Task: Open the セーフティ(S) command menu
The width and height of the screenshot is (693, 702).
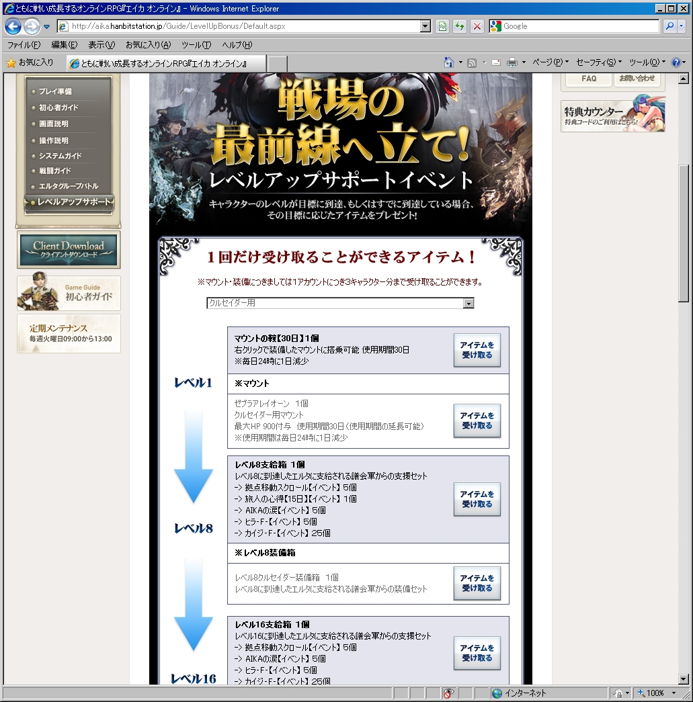Action: pos(599,62)
